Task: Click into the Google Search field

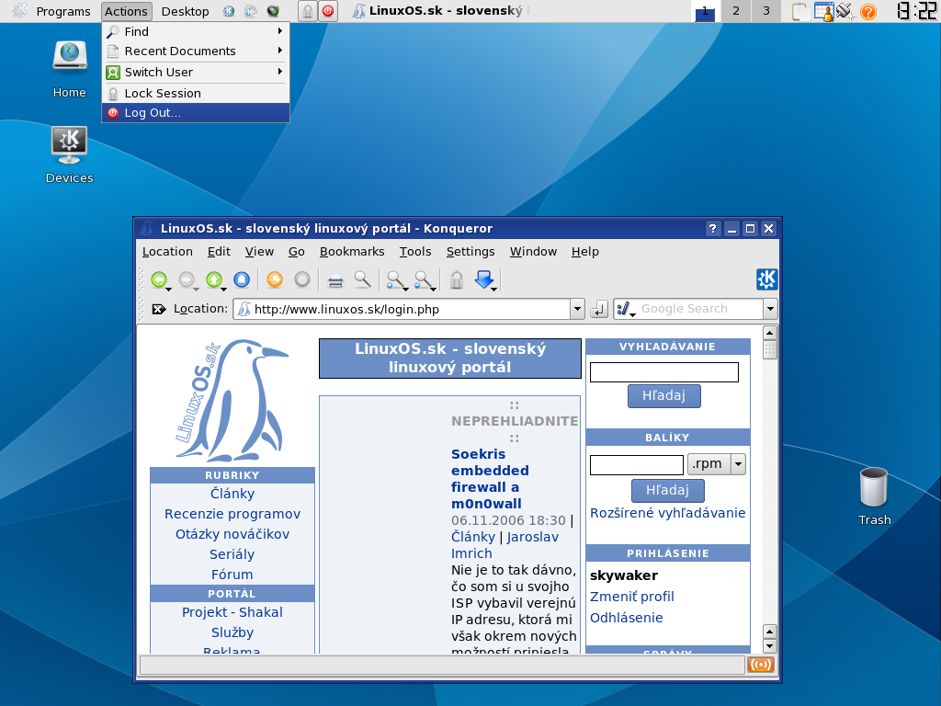Action: tap(699, 309)
